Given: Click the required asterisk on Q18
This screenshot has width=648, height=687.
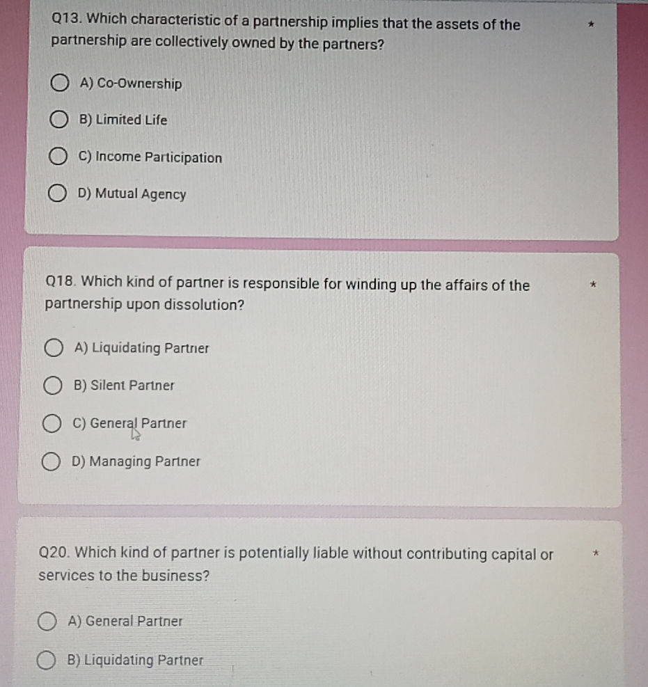Looking at the screenshot, I should tap(593, 284).
